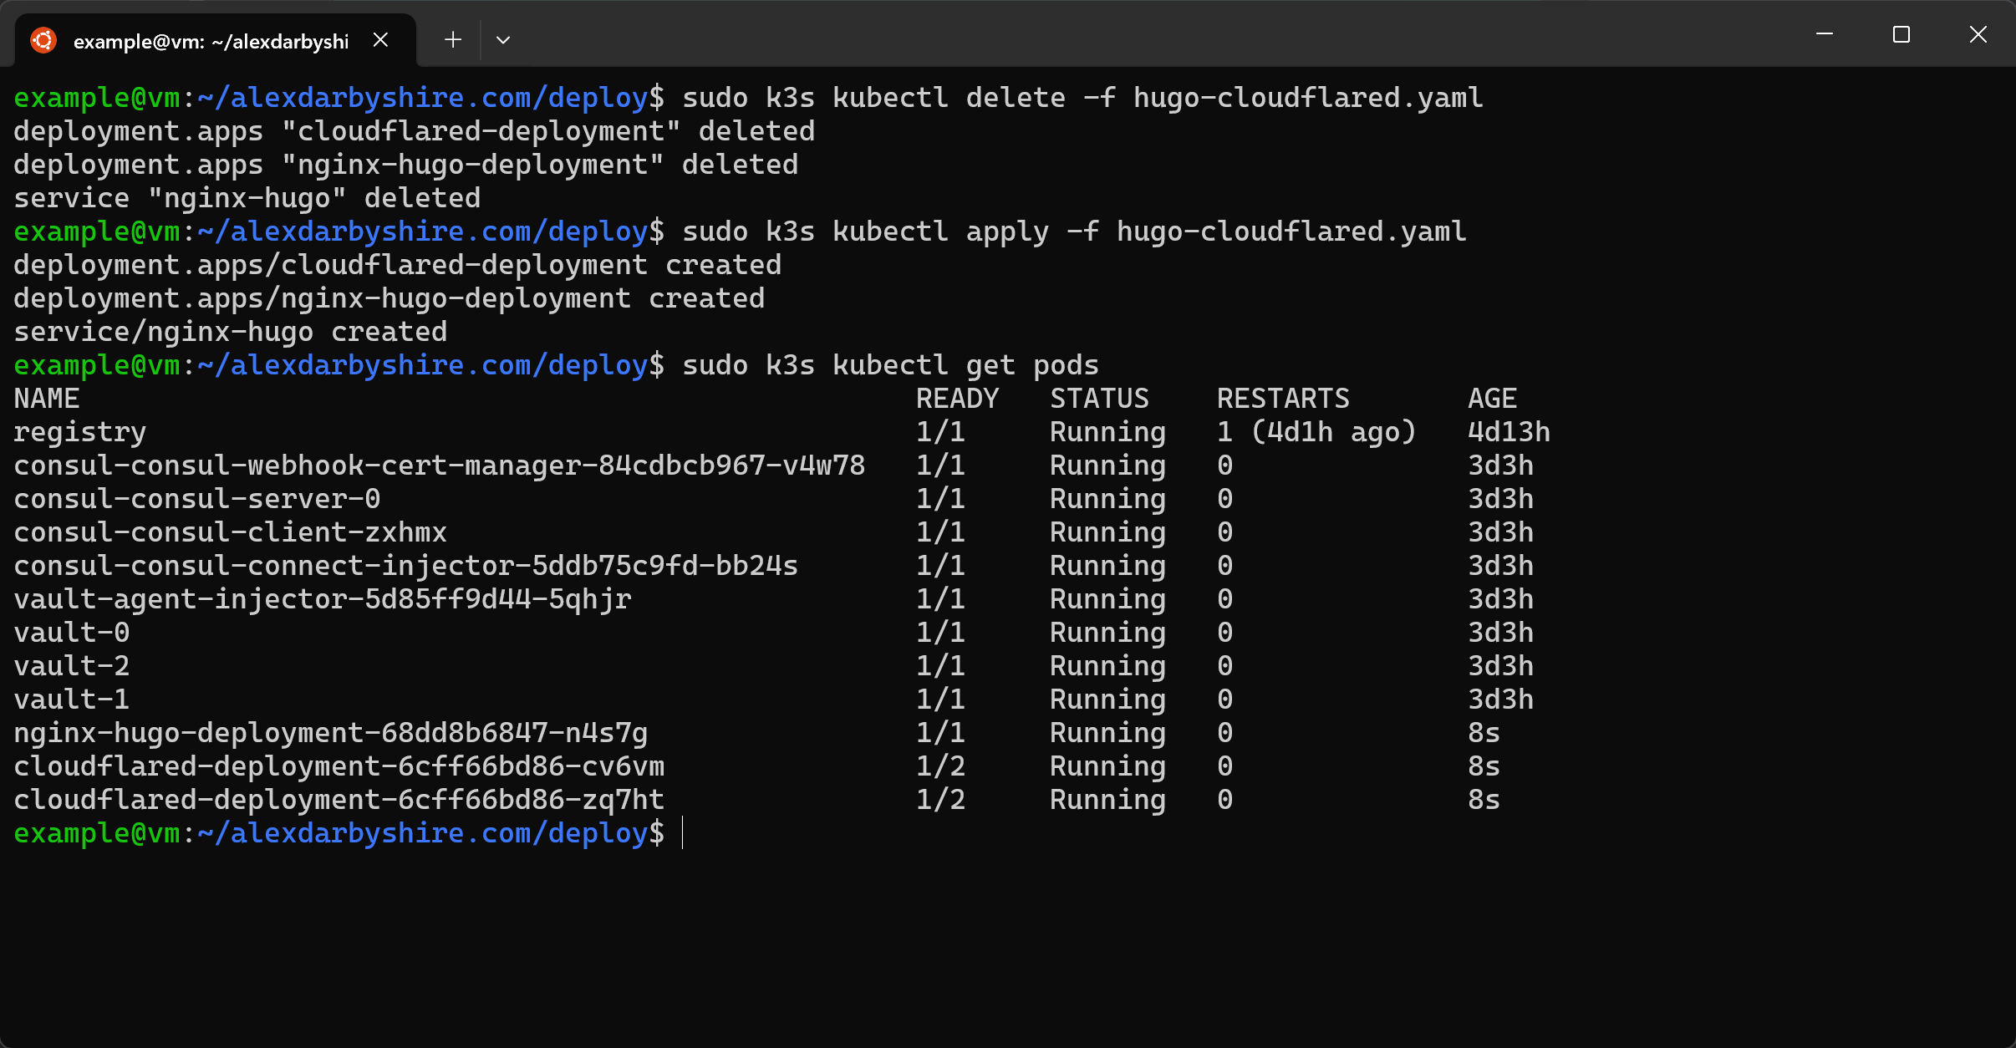Close the terminal window
This screenshot has height=1048, width=2016.
[x=1978, y=34]
